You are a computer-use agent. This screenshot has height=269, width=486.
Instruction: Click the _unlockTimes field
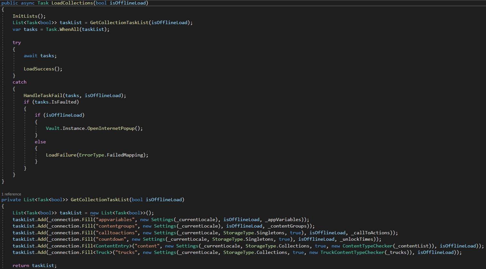coord(357,239)
